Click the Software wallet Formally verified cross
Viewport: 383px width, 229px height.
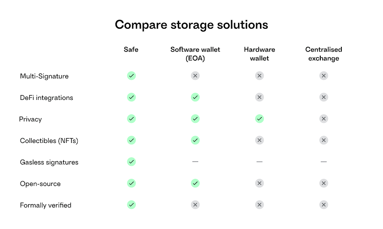(195, 205)
